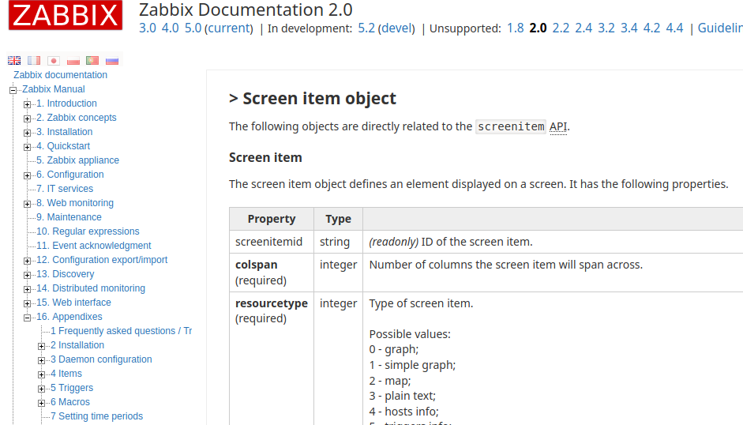Expand the 6 Macros appendix node
Image resolution: width=743 pixels, height=425 pixels.
click(42, 403)
